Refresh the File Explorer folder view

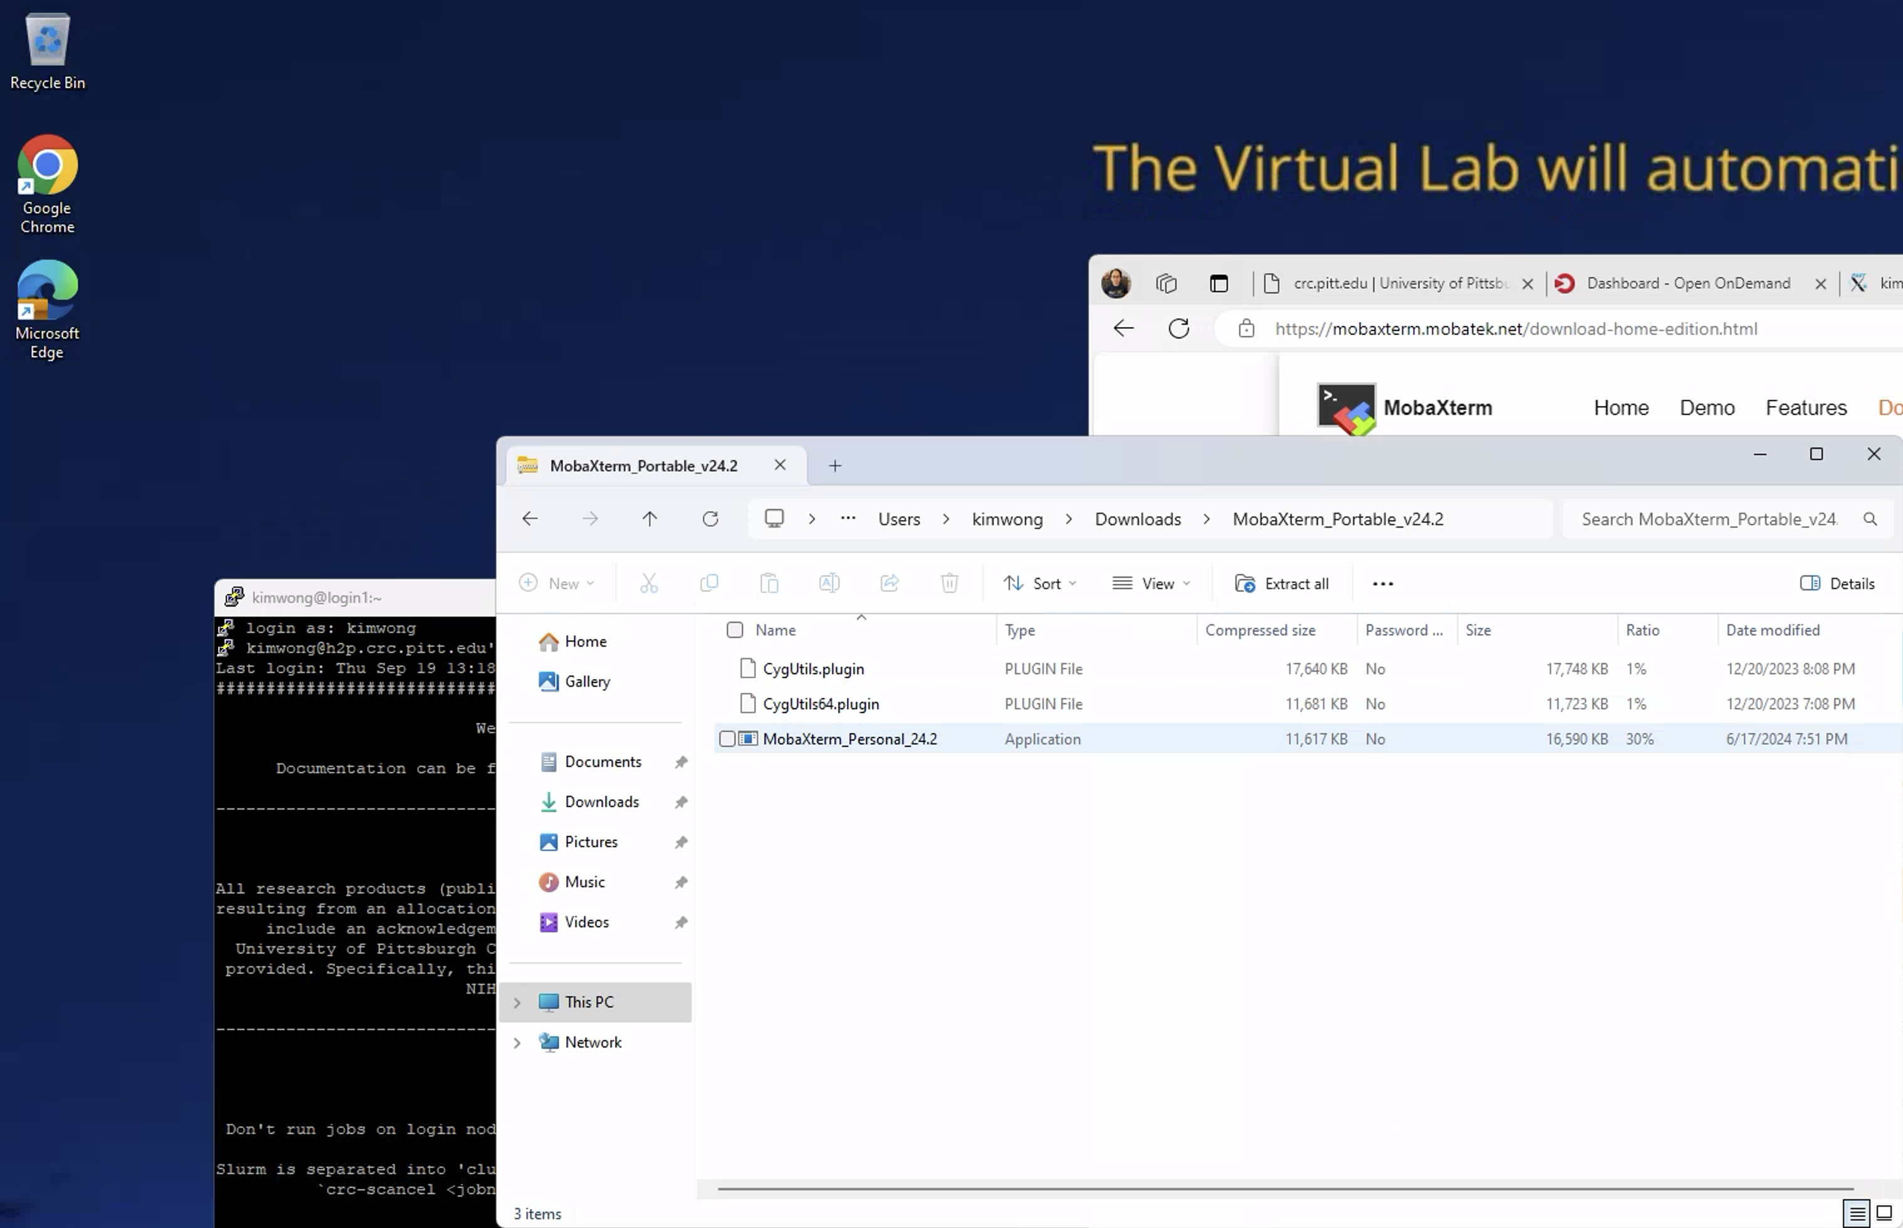710,519
